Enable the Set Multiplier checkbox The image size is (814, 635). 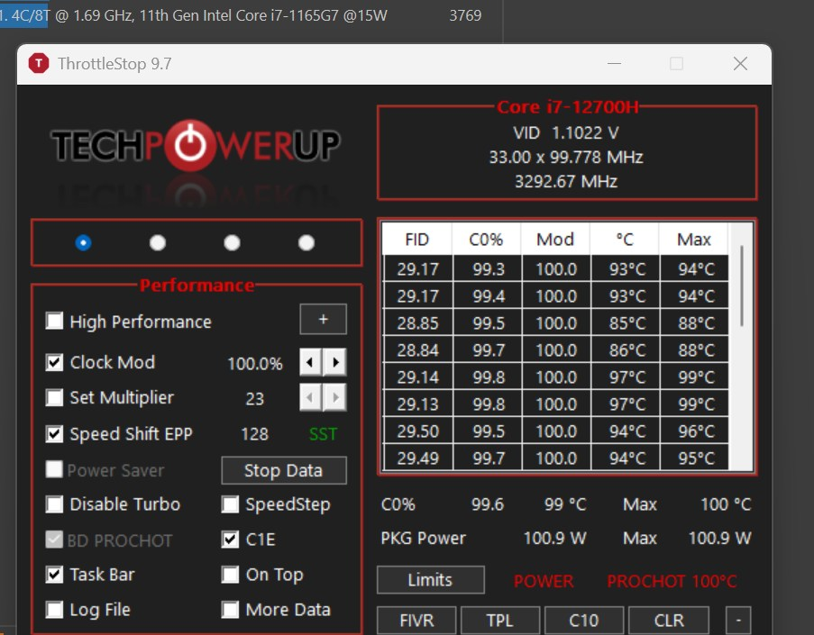[54, 397]
